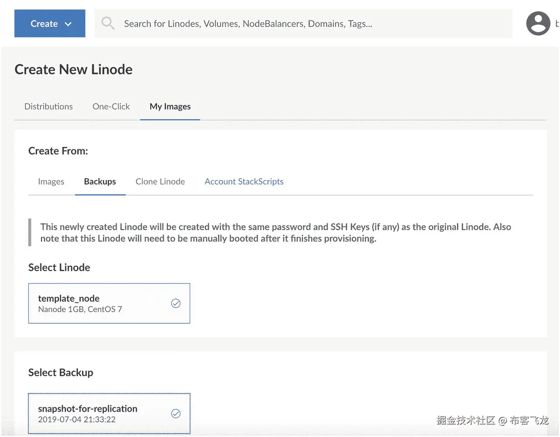Switch to the Distributions tab
This screenshot has height=437, width=560.
(x=48, y=107)
